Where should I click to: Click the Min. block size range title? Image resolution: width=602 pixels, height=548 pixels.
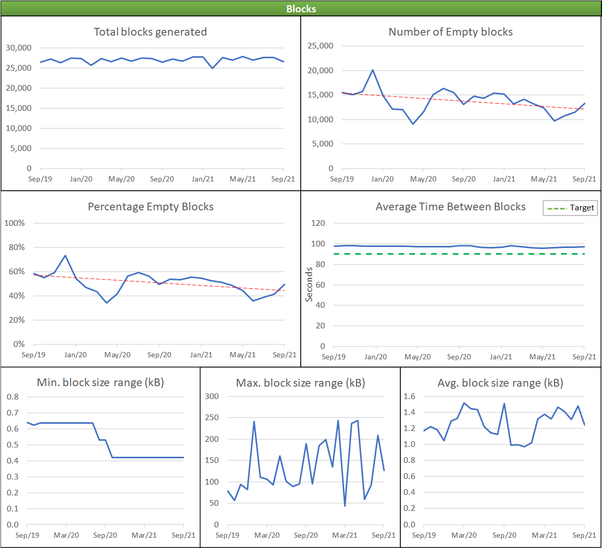(100, 383)
